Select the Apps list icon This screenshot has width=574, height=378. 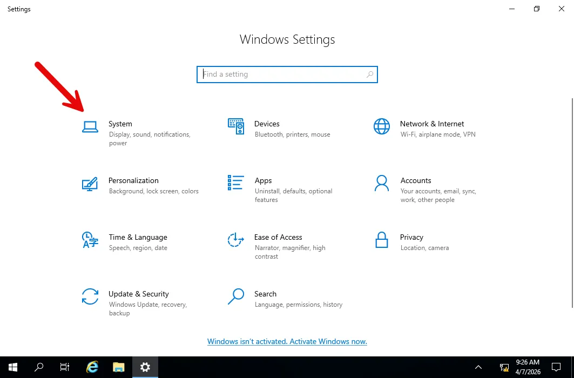[x=236, y=183]
